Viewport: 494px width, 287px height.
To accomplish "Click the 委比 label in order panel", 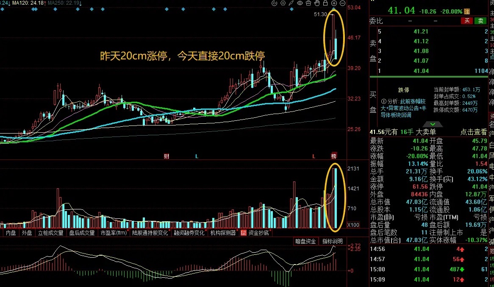I will click(x=376, y=21).
